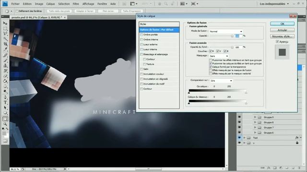This screenshot has width=307, height=172.
Task: Click the Opacité slider handle
Action: 232,36
